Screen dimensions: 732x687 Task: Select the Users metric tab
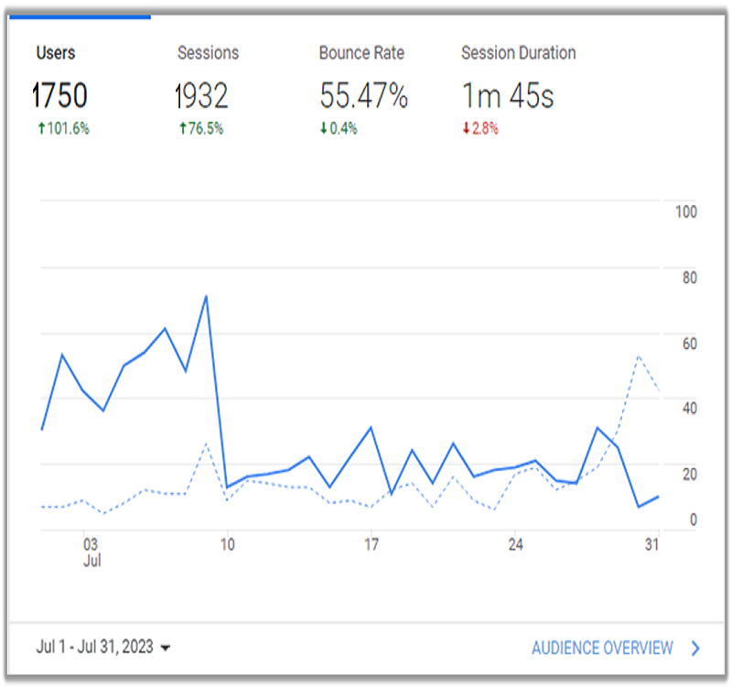(55, 53)
